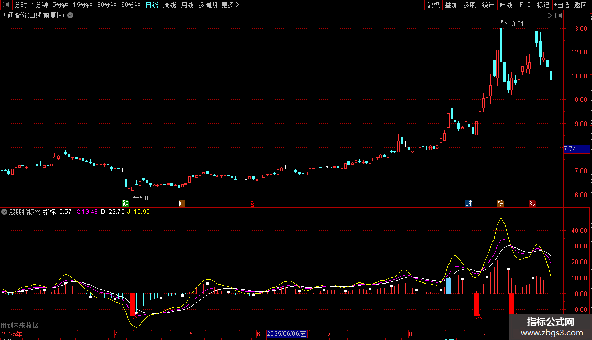Viewport: 592px width, 340px height.
Task: Activate the 画线 drawing tools
Action: (x=506, y=5)
